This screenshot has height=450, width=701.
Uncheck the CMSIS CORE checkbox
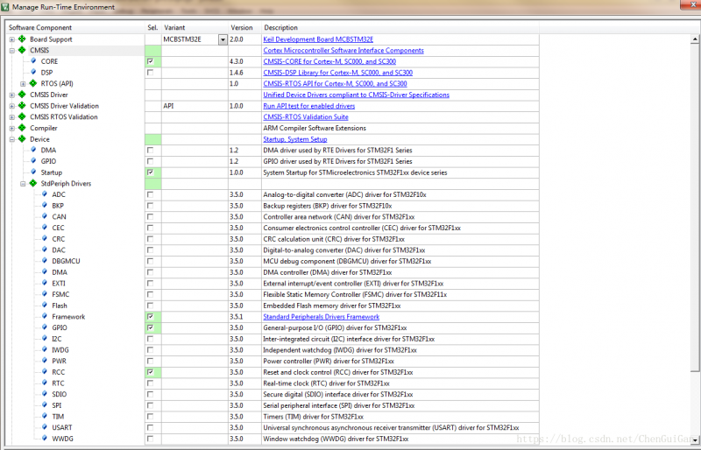point(151,62)
